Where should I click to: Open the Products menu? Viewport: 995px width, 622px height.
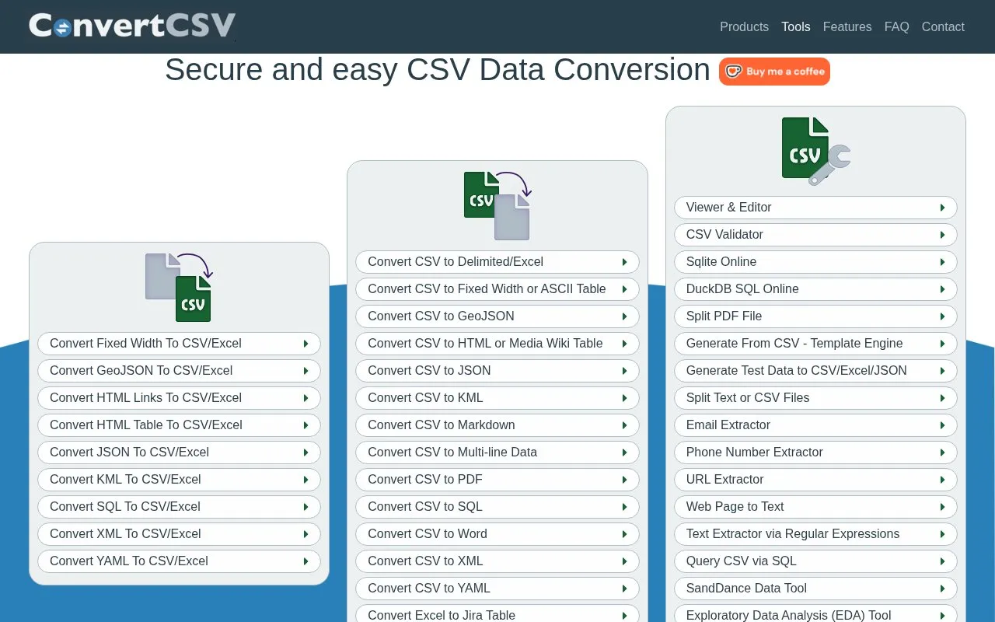(x=744, y=26)
